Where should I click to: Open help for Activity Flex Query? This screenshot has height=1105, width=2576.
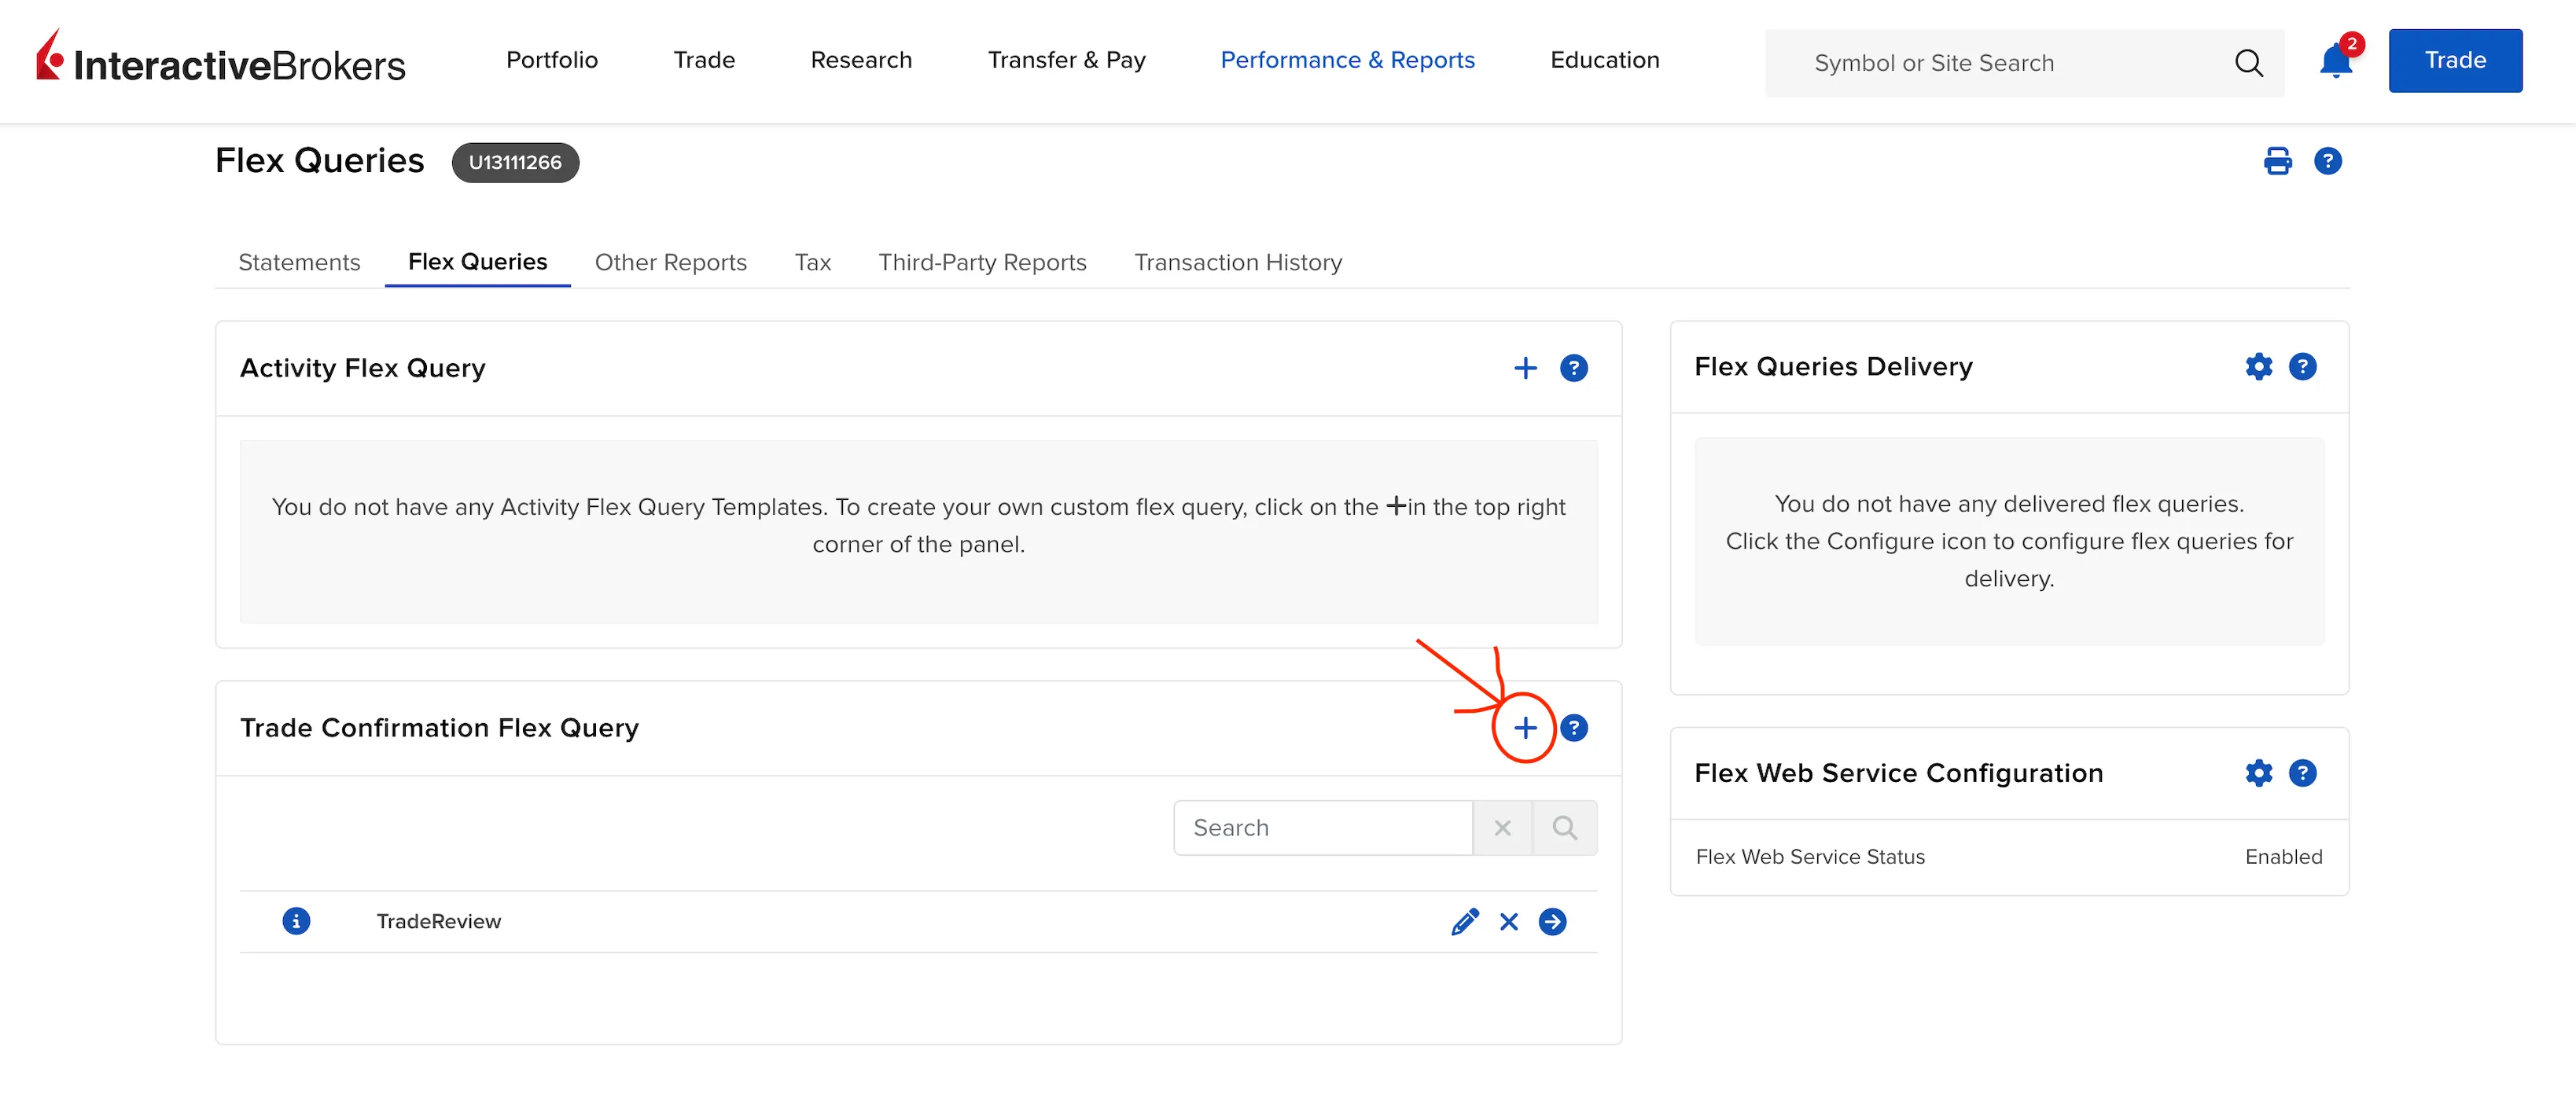coord(1573,369)
